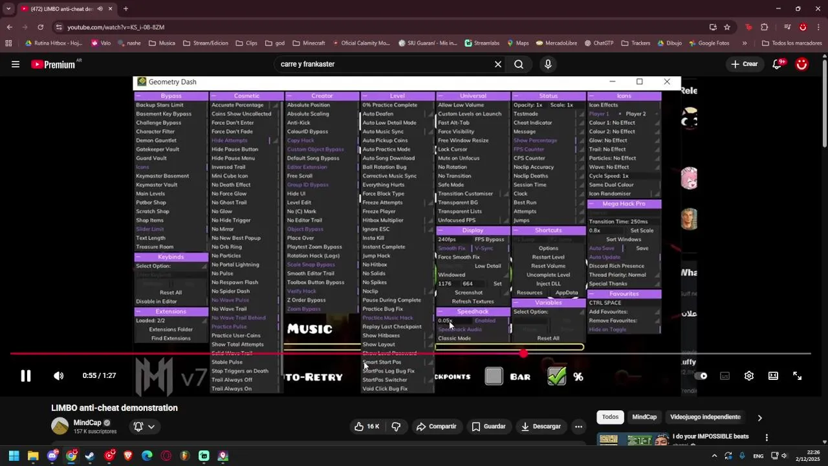Screen dimensions: 828x466
Task: Click the page vertical scrollbar
Action: 824,104
